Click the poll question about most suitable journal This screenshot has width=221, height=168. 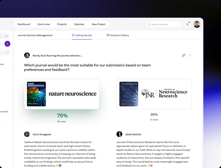[87, 67]
